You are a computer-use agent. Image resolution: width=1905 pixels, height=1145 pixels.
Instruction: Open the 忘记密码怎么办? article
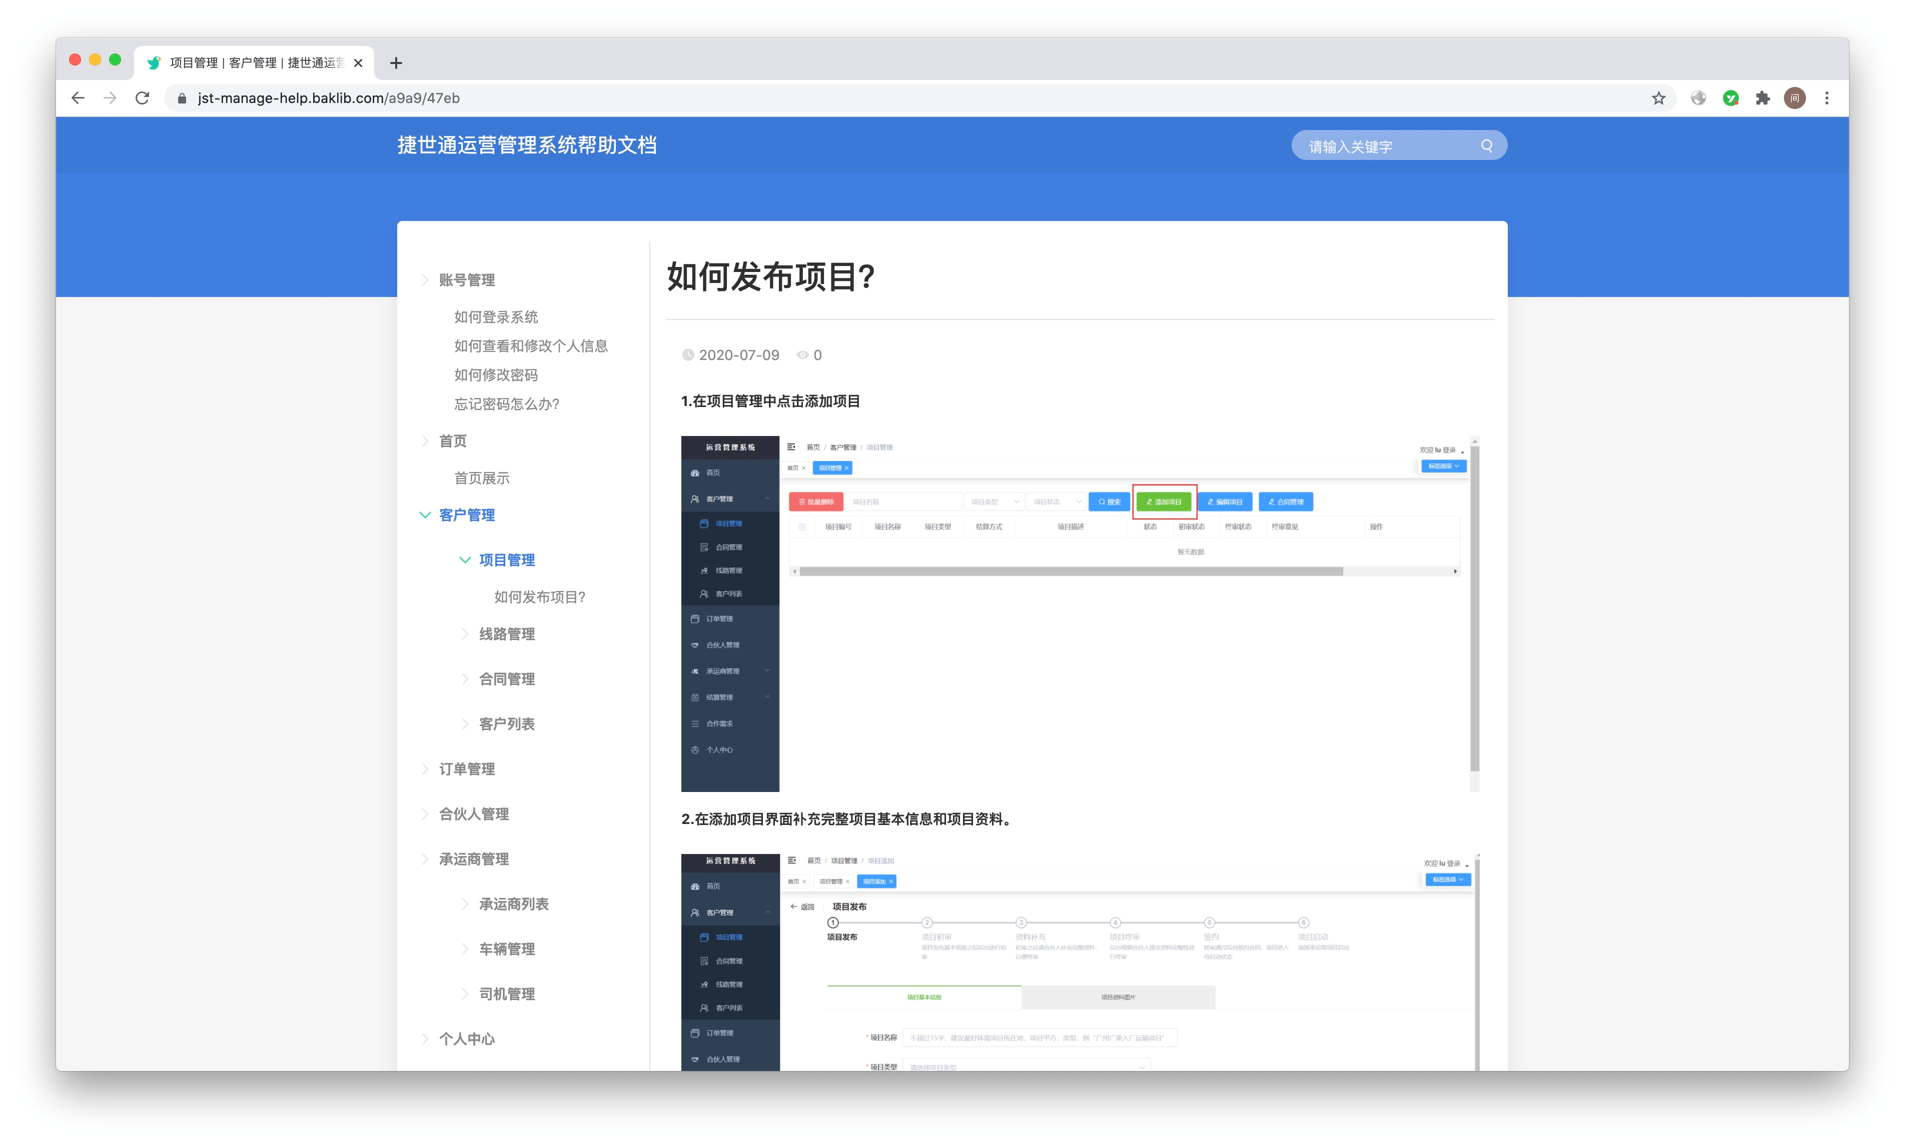point(506,403)
